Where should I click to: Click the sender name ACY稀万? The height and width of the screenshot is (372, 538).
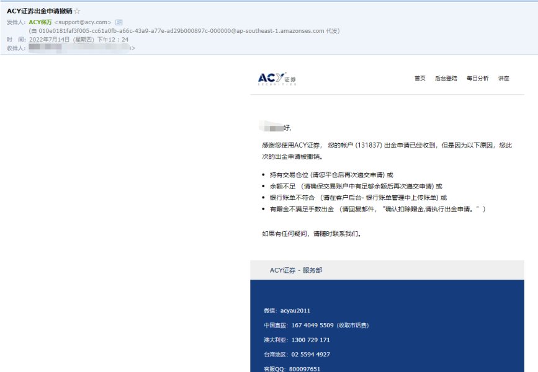pos(40,22)
